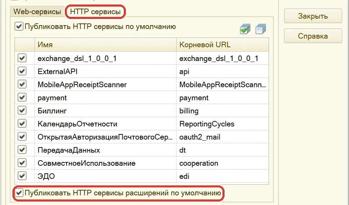Toggle ПередачаДанных service checkbox
This screenshot has height=205, width=349.
click(22, 150)
